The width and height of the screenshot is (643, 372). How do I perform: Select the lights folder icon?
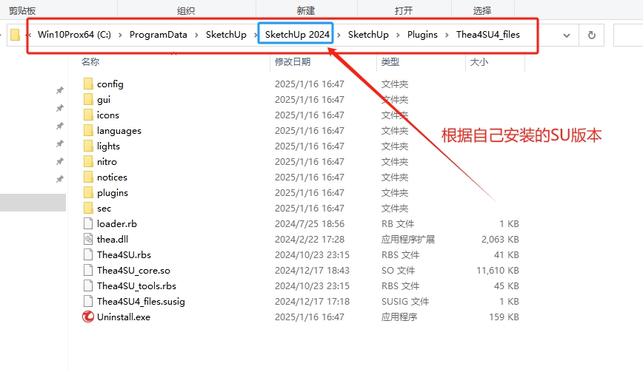(88, 146)
